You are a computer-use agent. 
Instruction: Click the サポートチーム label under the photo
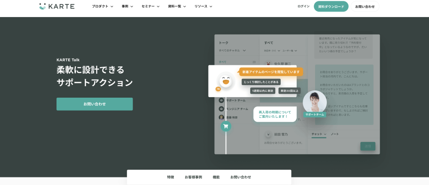315,115
